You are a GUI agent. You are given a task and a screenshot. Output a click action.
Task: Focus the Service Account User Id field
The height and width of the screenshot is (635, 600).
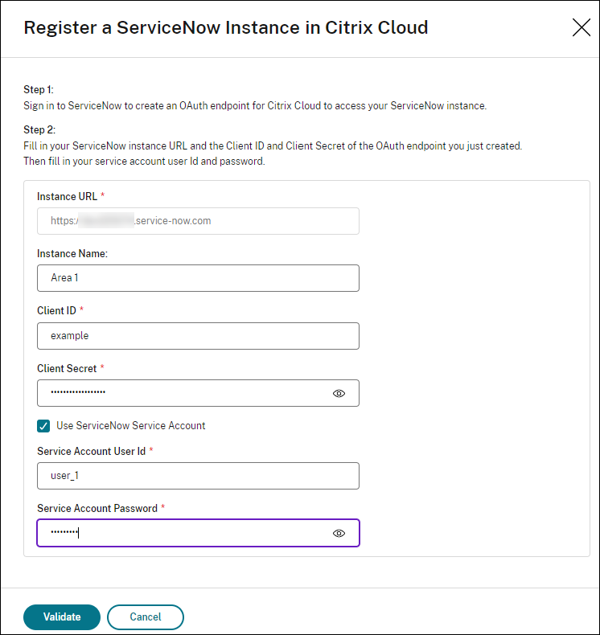[198, 476]
